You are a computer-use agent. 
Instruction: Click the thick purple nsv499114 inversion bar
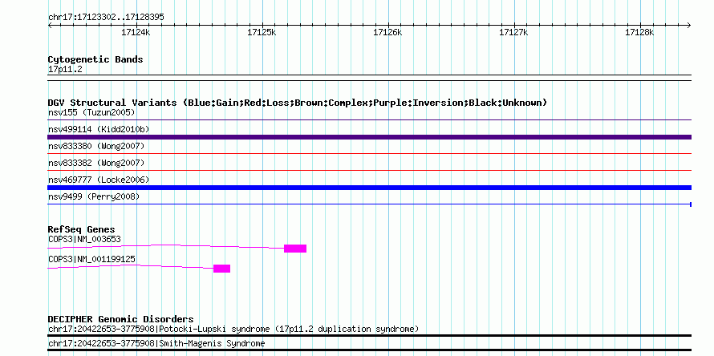369,137
